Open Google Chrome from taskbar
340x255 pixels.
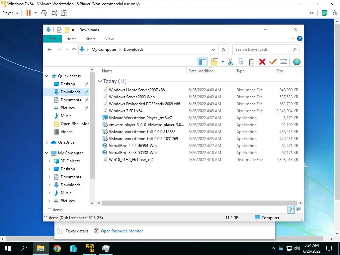57,248
